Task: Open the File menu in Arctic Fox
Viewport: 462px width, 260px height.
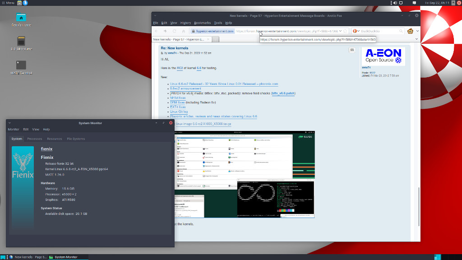Action: tap(156, 23)
